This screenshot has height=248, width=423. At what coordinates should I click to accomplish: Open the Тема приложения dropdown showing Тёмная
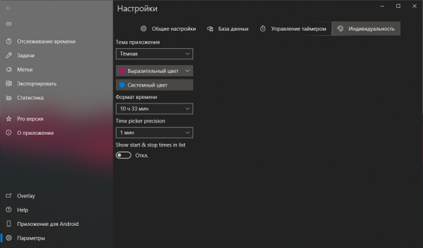[x=154, y=54]
